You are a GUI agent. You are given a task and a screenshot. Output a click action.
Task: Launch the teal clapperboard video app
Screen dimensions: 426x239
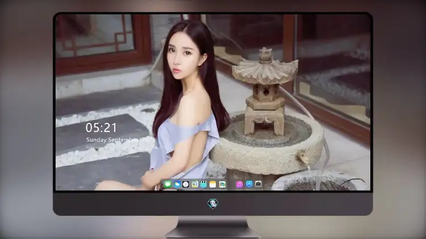[x=203, y=184]
